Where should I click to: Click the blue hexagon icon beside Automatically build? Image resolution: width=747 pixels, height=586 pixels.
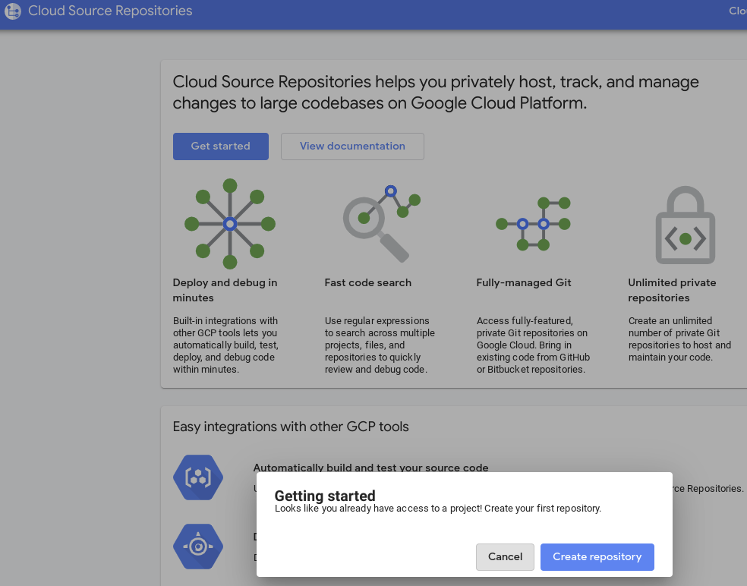[198, 477]
